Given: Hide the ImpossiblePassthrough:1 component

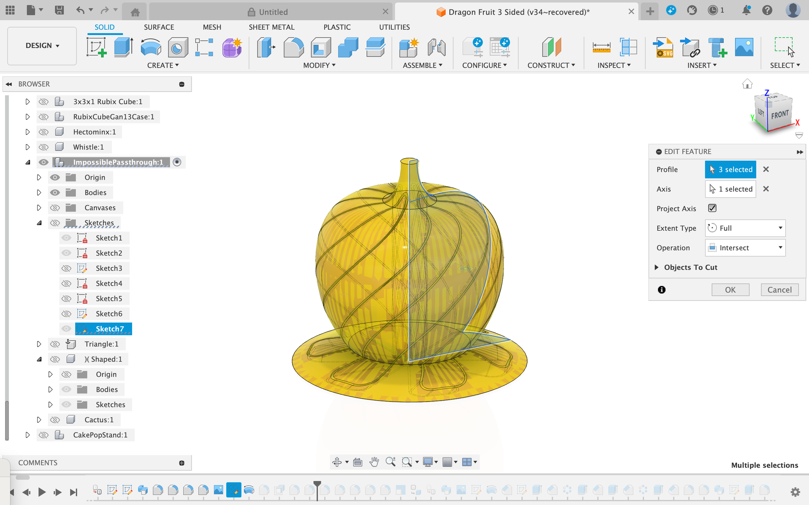Looking at the screenshot, I should pos(43,162).
